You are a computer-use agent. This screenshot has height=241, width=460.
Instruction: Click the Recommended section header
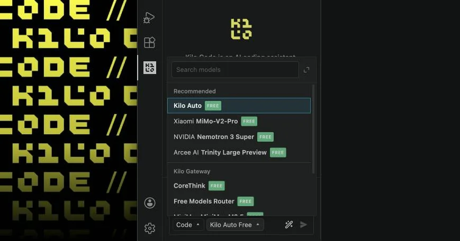point(194,91)
